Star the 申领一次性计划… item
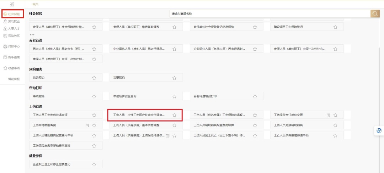 pyautogui.click(x=94, y=59)
